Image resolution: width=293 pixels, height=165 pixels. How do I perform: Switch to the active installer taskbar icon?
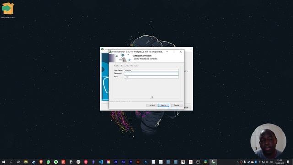point(213,162)
